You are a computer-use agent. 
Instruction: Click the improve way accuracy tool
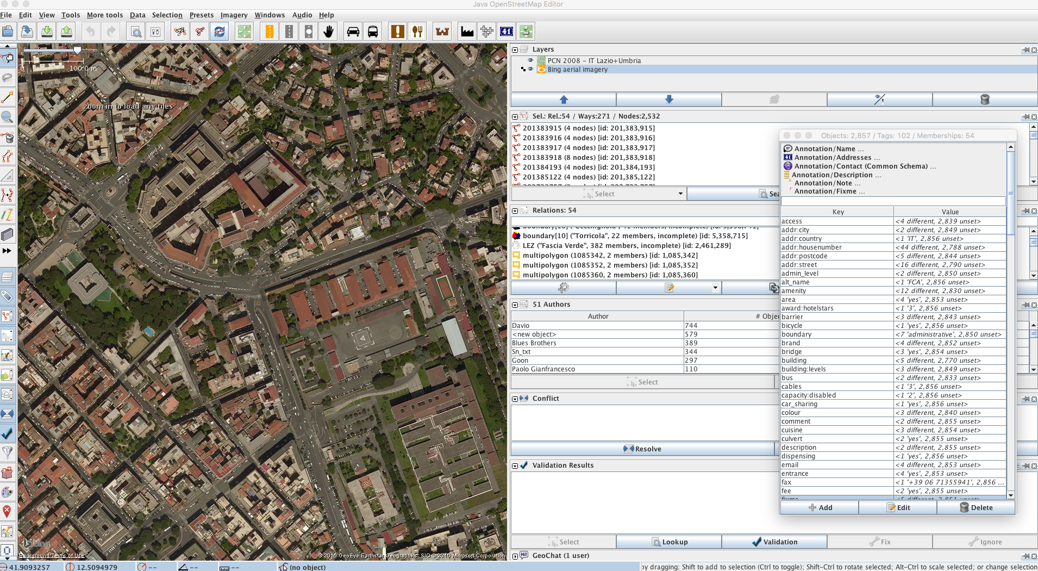coord(7,195)
